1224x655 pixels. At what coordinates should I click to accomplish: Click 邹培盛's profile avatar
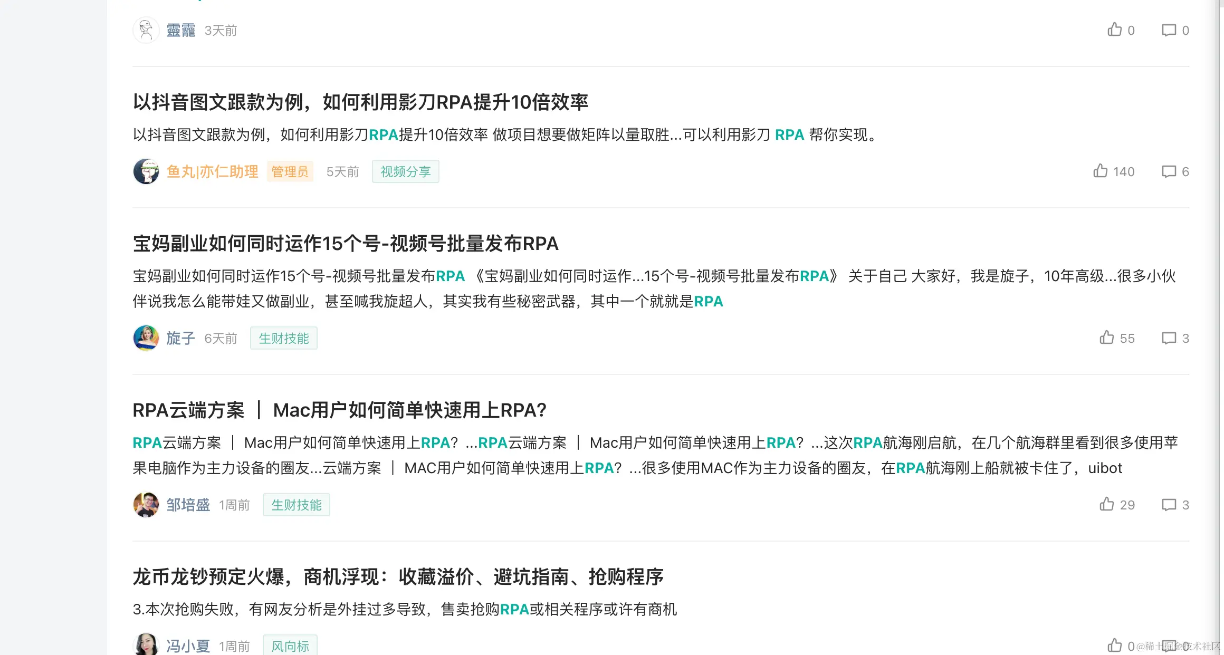coord(146,505)
